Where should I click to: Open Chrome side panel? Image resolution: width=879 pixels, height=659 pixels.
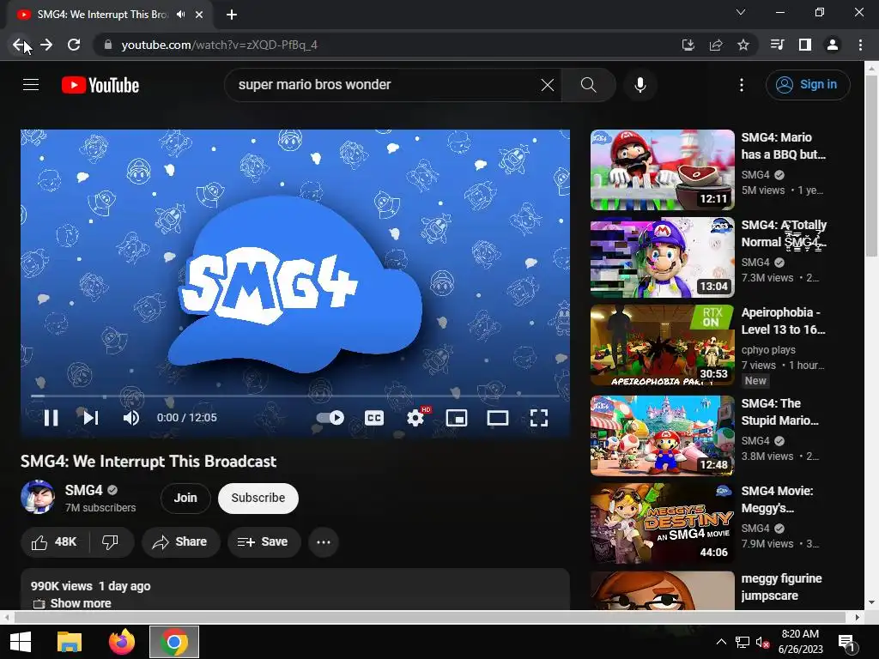(805, 45)
